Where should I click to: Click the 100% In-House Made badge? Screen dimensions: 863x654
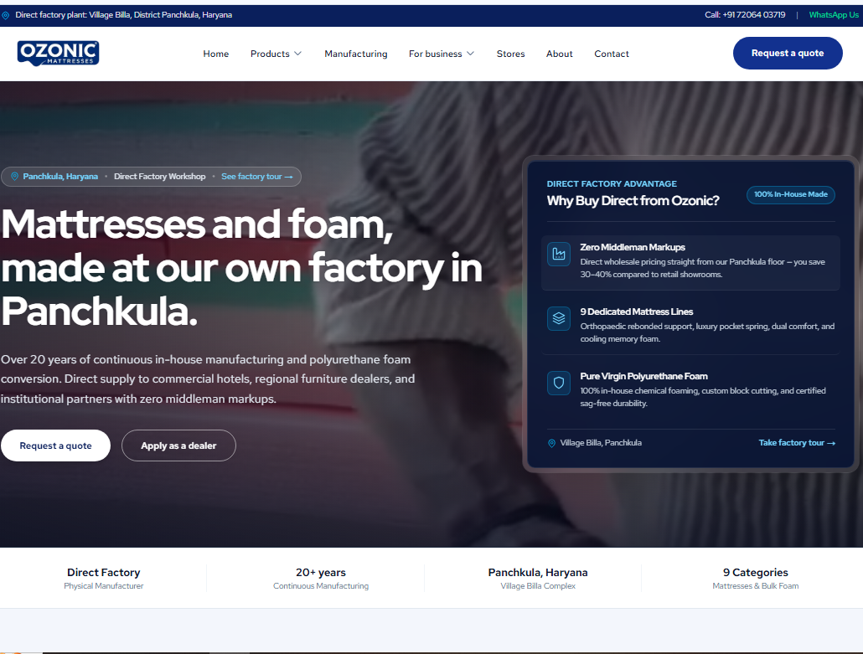click(x=790, y=194)
